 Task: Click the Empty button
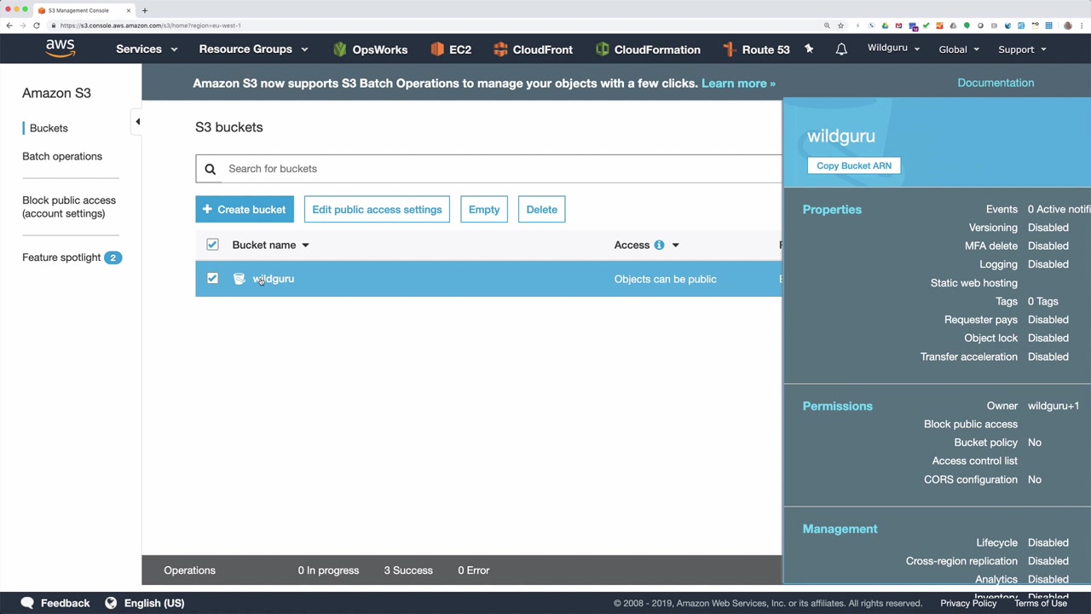tap(484, 210)
